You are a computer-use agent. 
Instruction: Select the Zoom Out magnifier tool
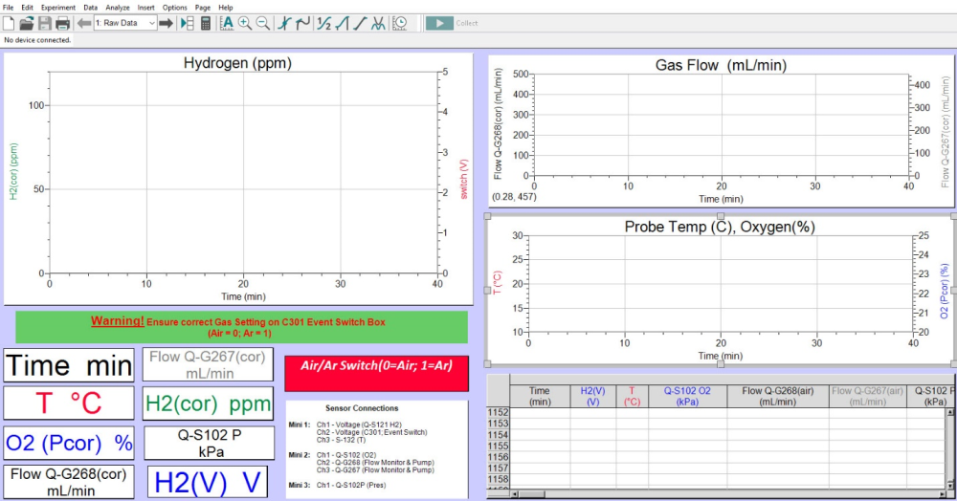263,23
